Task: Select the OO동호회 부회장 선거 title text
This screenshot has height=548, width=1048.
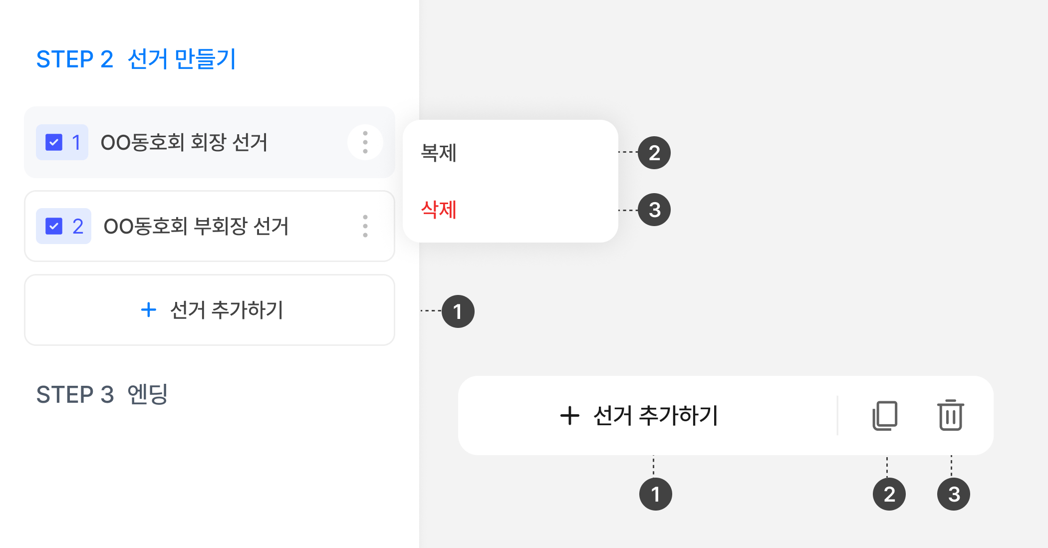Action: tap(196, 226)
